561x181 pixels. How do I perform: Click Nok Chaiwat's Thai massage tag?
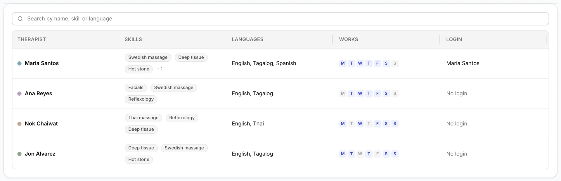pos(143,118)
